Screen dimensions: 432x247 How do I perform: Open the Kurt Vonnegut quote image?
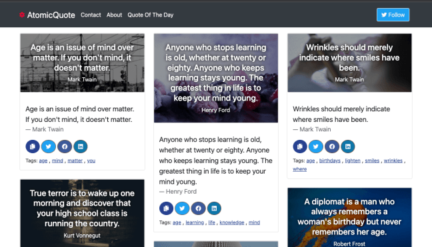coord(82,214)
